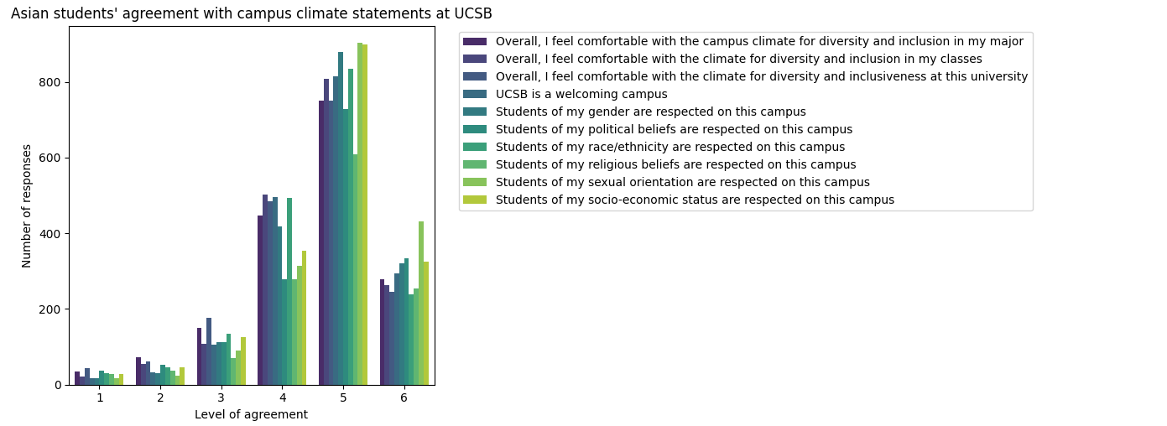Click the x-axis tick label 1
Screen dimensions: 1167x426
(100, 397)
